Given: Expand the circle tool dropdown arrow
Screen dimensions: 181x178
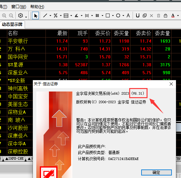Looking at the screenshot, I should (123, 15).
